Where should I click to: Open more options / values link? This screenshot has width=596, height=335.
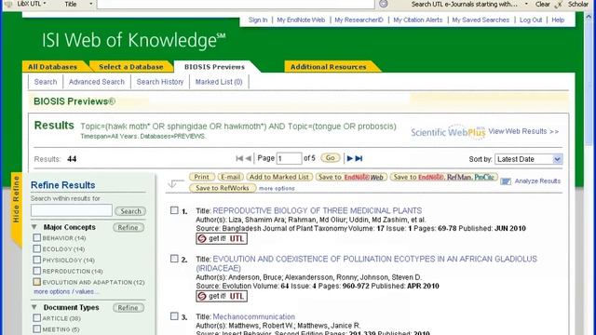pos(66,291)
